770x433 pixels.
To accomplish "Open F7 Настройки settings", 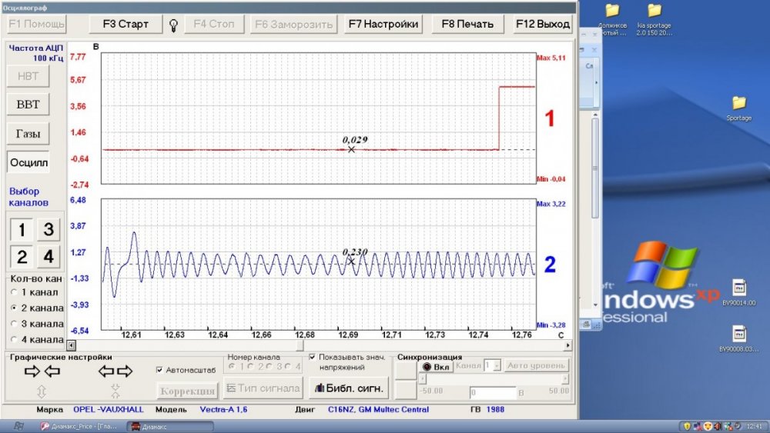I will (x=383, y=24).
